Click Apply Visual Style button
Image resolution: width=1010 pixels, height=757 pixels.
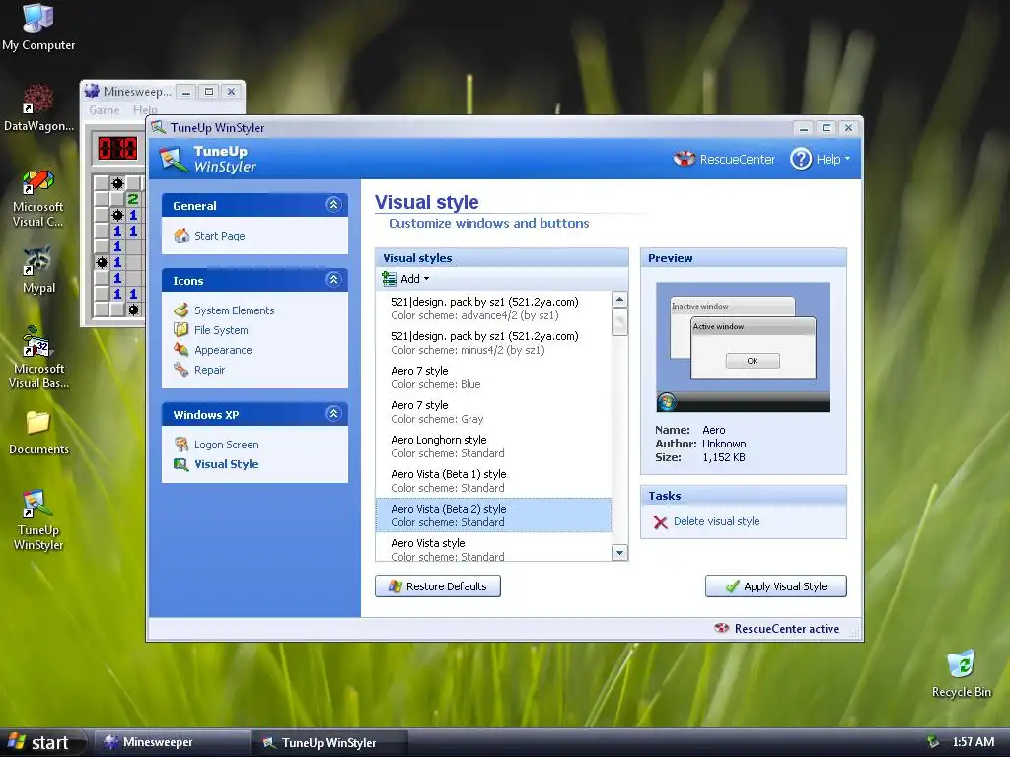[x=776, y=586]
